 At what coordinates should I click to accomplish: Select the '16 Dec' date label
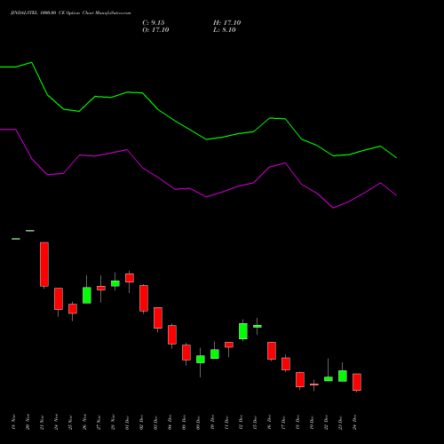269,422
